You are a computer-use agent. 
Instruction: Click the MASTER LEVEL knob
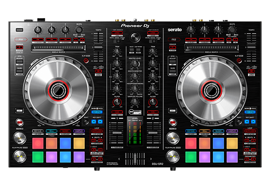135,64
